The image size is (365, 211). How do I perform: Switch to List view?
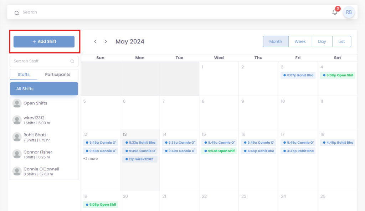(341, 41)
